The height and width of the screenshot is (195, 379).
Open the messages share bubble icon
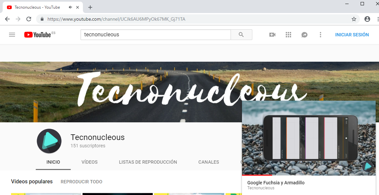click(304, 35)
